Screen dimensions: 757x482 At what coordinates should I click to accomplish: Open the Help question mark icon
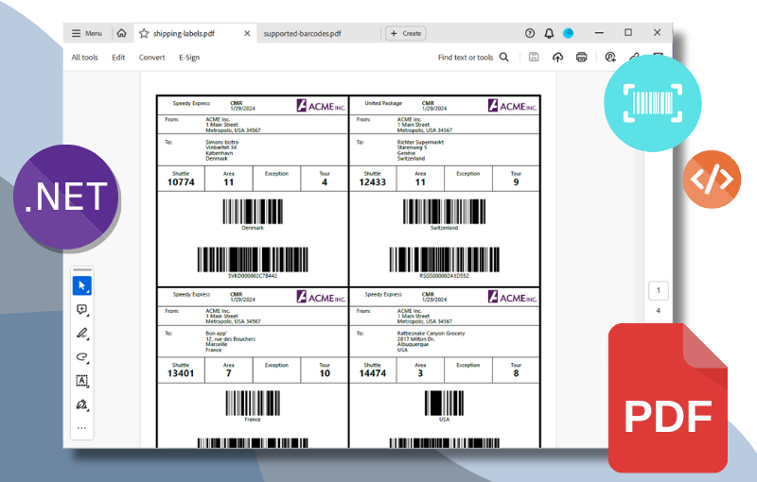pos(530,33)
